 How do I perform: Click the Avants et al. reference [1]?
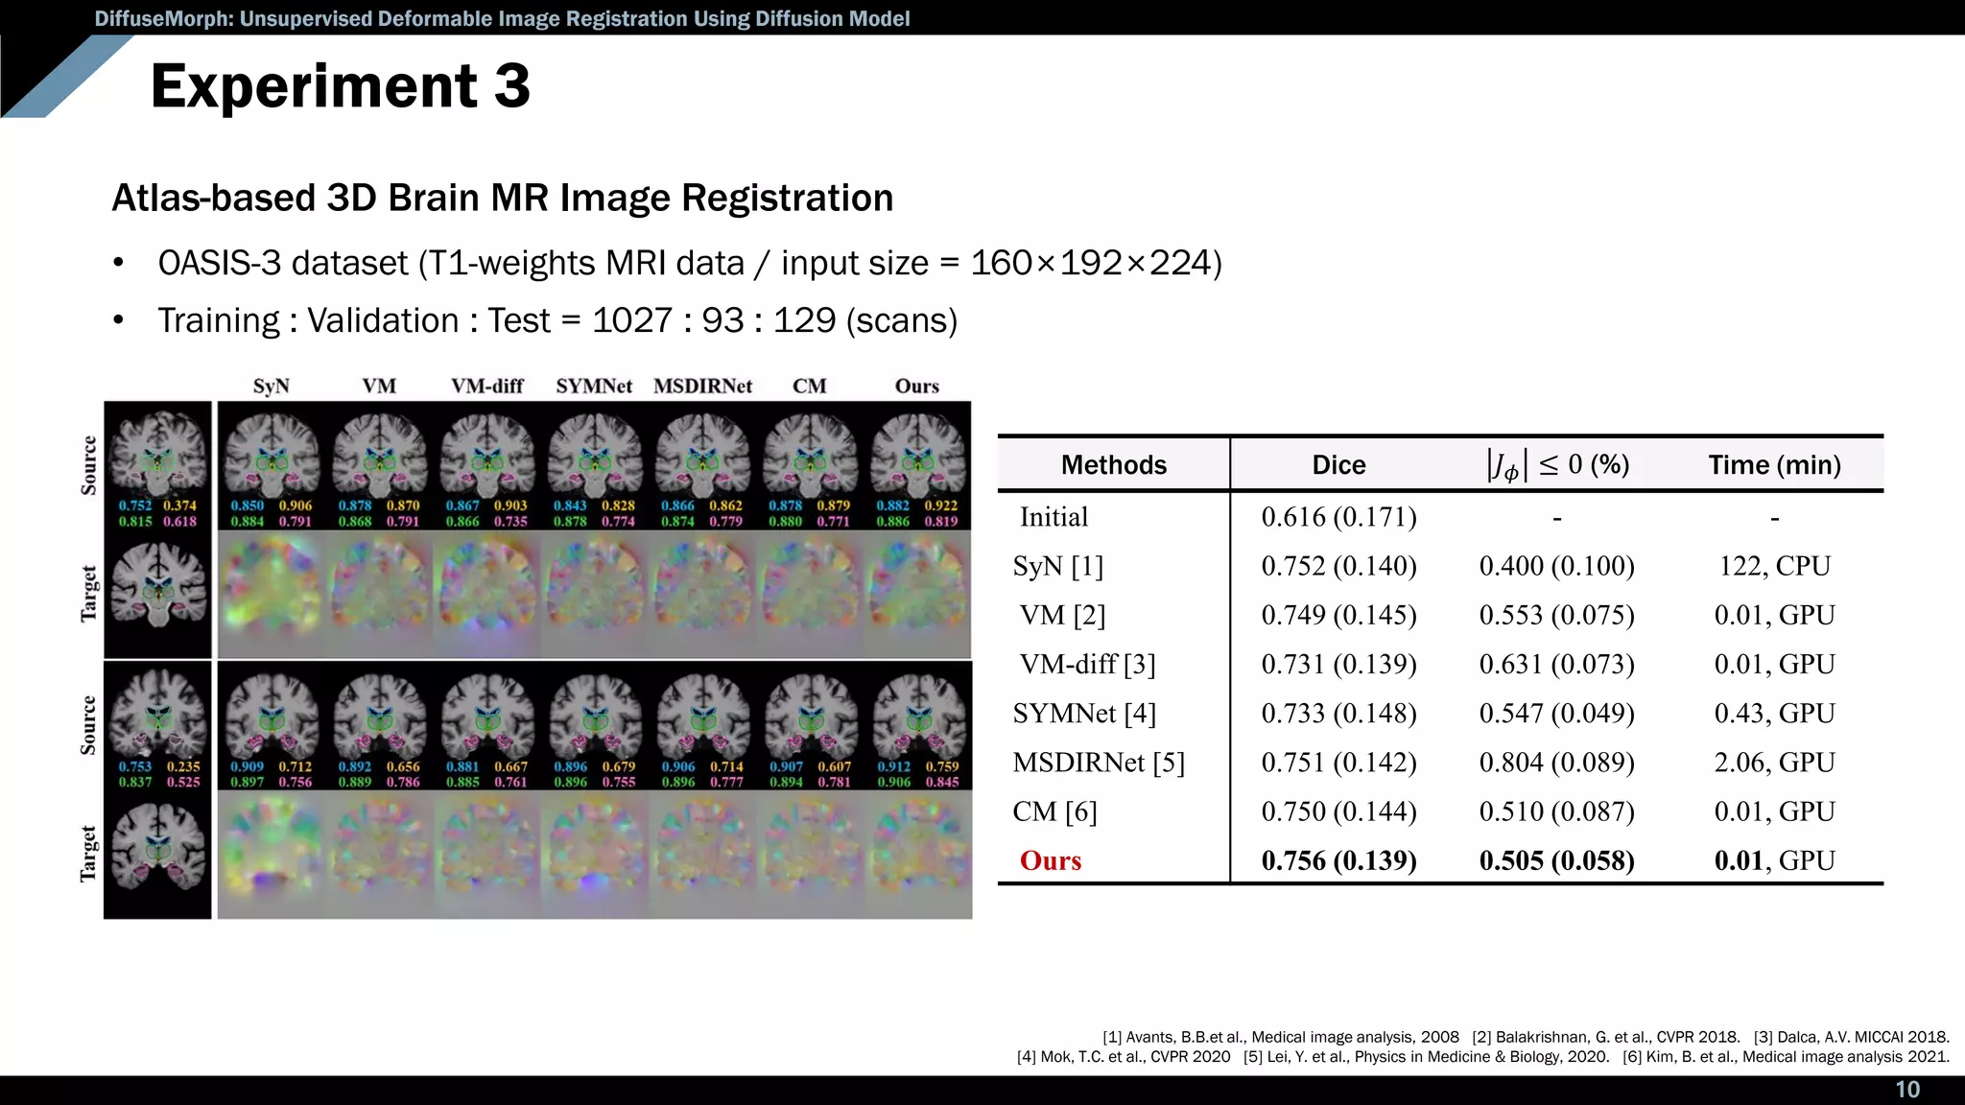(x=1280, y=1037)
